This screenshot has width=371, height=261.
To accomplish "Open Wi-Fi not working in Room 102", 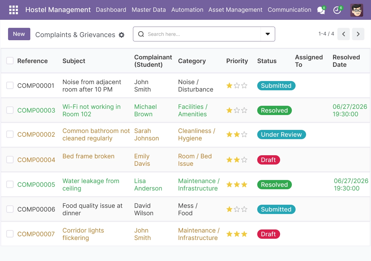I will (92, 110).
